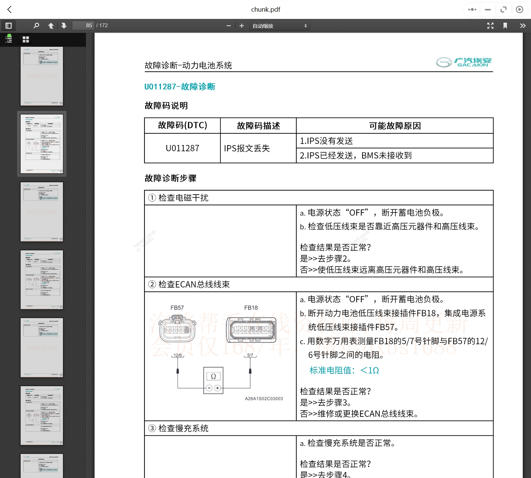Screen dimensions: 531x478
Task: Expand the more tools chevron menu
Action: (523, 25)
